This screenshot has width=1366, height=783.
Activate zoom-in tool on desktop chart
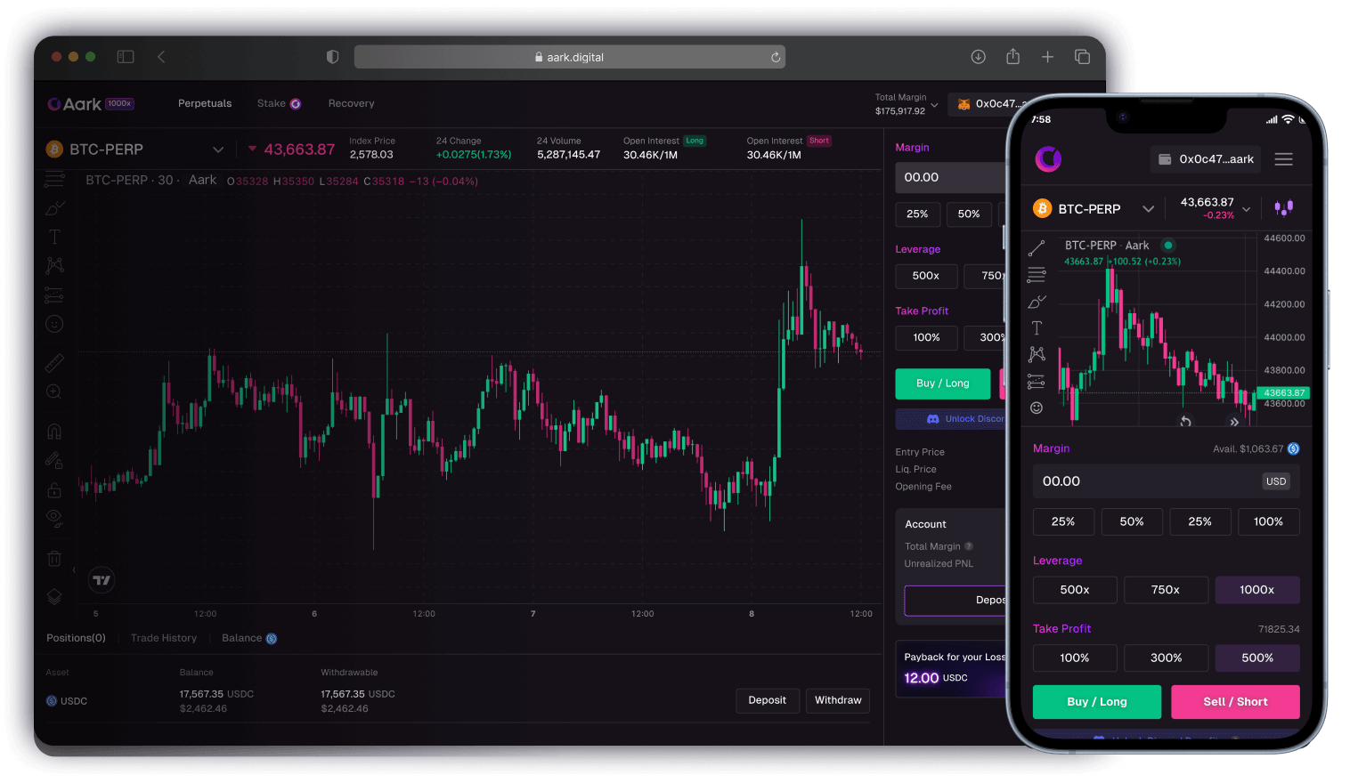click(54, 392)
